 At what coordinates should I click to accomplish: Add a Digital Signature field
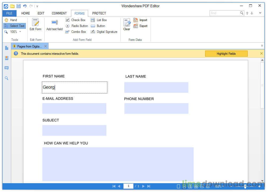(104, 32)
